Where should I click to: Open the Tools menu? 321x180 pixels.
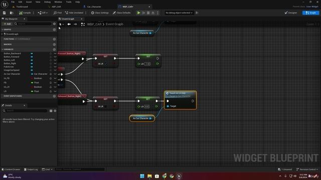69,2
